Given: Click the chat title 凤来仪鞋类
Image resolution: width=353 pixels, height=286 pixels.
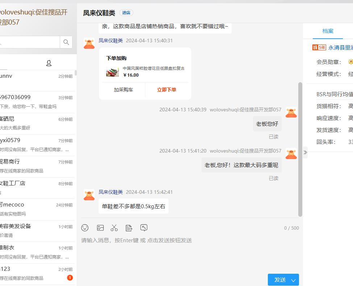Looking at the screenshot, I should click(99, 13).
